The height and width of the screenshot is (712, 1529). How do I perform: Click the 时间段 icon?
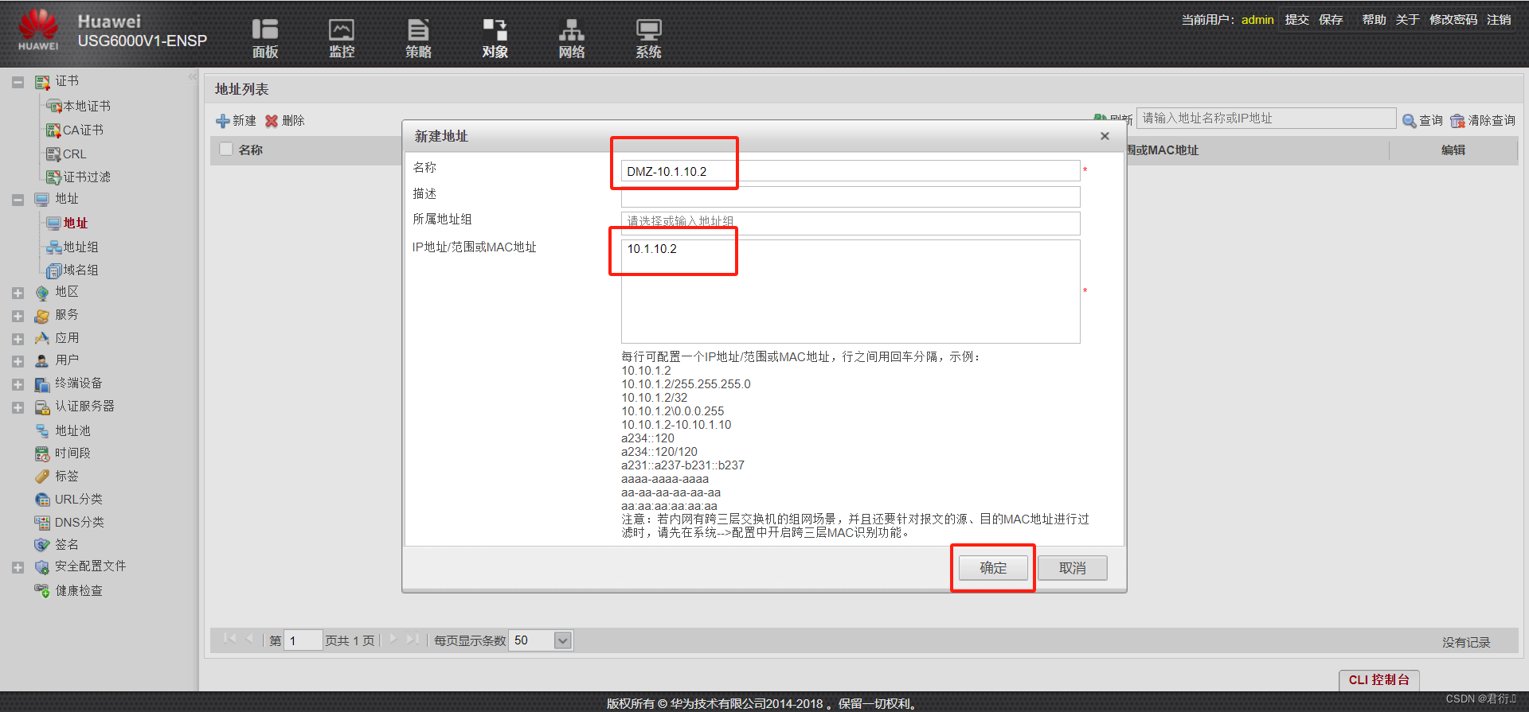pos(42,453)
